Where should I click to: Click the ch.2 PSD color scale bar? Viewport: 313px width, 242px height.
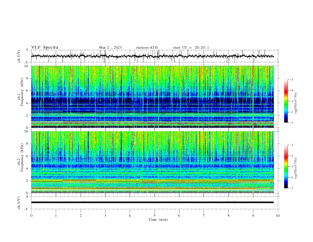tap(286, 166)
